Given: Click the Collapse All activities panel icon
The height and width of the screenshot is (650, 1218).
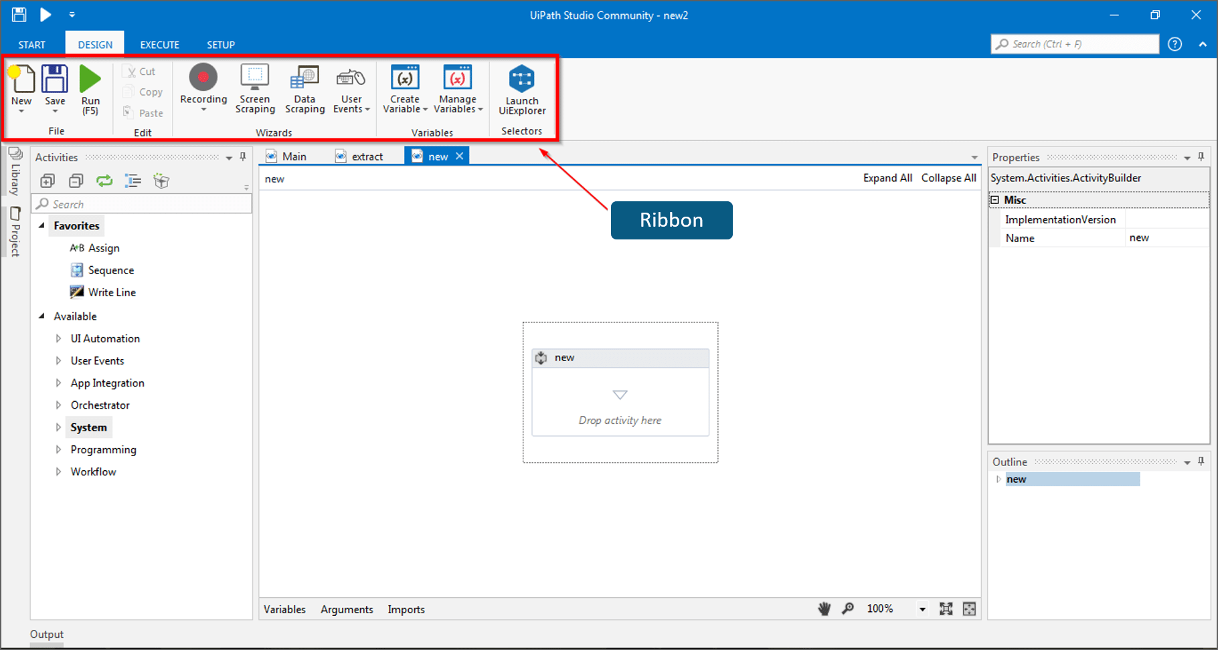Looking at the screenshot, I should 76,181.
